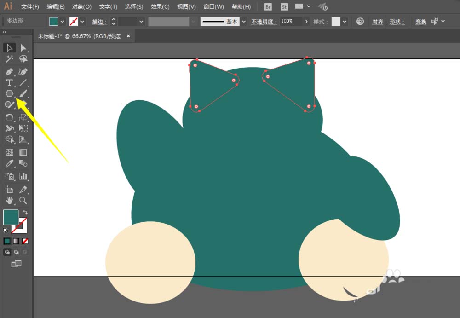Select the Eyedropper tool
The width and height of the screenshot is (460, 318).
tap(9, 163)
